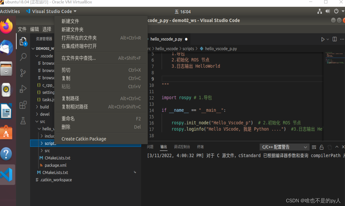Switch to the 终端 tab

pos(200,147)
